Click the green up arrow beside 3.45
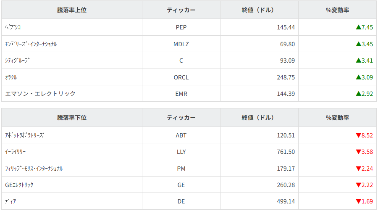The width and height of the screenshot is (378, 211). click(x=358, y=44)
